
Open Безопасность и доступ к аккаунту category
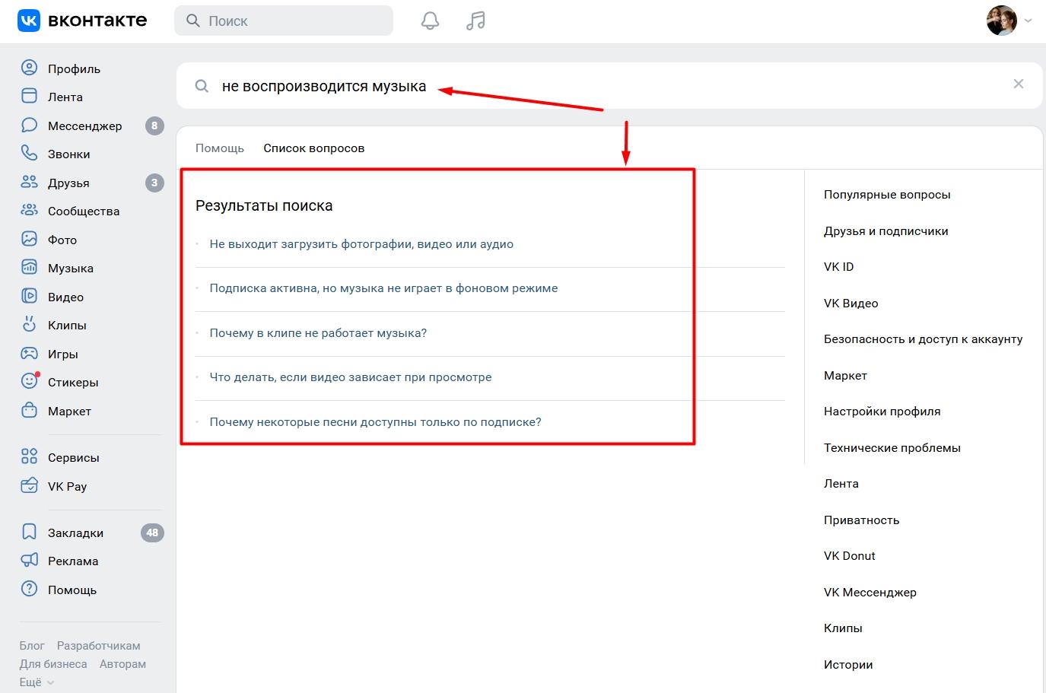click(923, 339)
